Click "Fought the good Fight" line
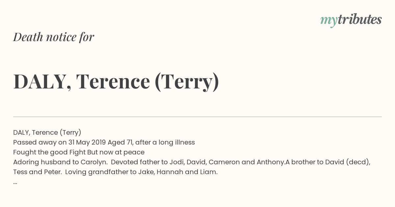395x207 pixels. point(49,152)
